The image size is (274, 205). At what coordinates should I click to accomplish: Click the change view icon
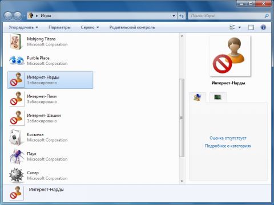point(232,27)
